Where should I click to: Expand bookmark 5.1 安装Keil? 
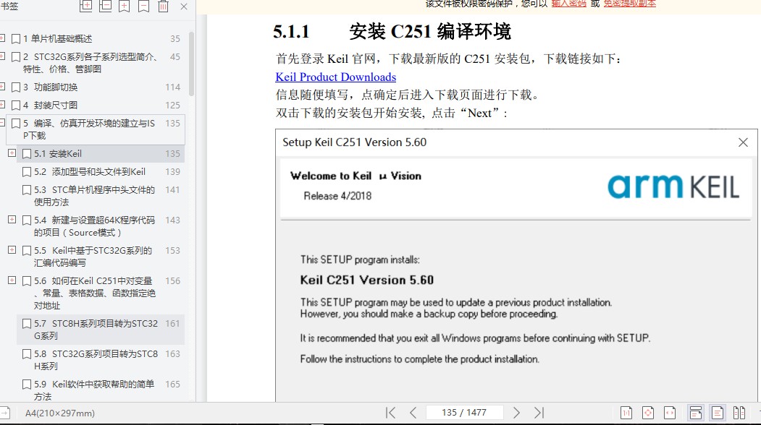click(12, 153)
